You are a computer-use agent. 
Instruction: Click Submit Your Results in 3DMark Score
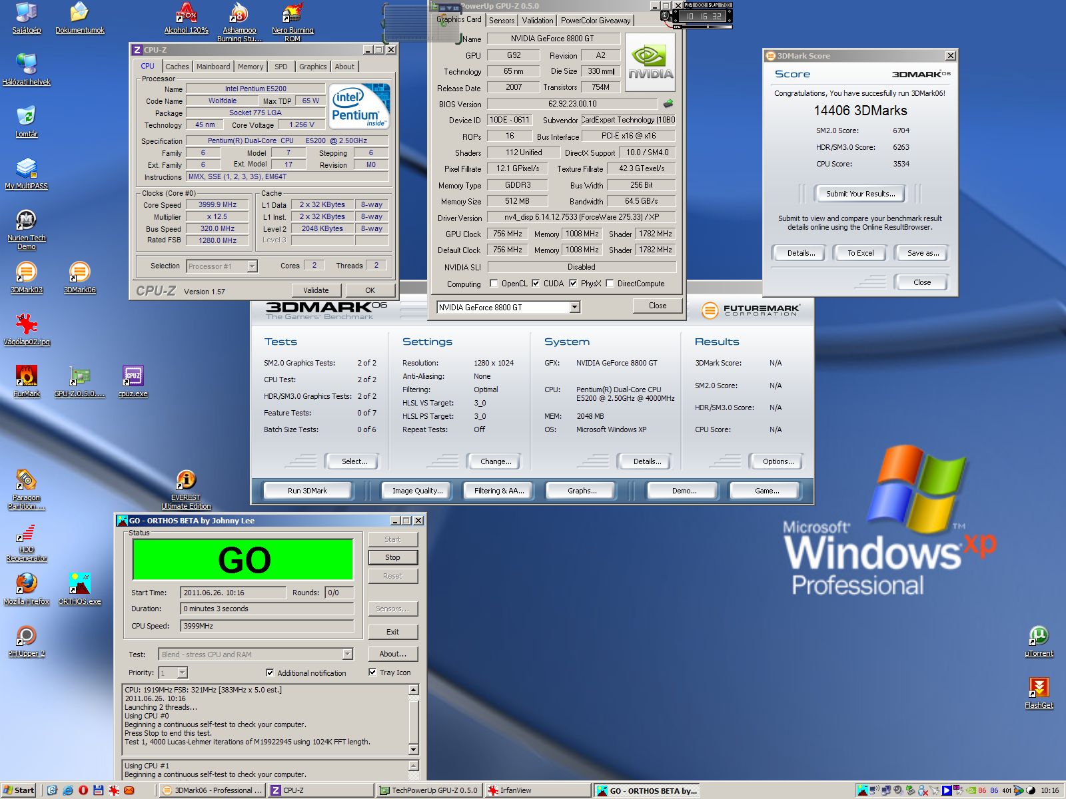tap(860, 194)
